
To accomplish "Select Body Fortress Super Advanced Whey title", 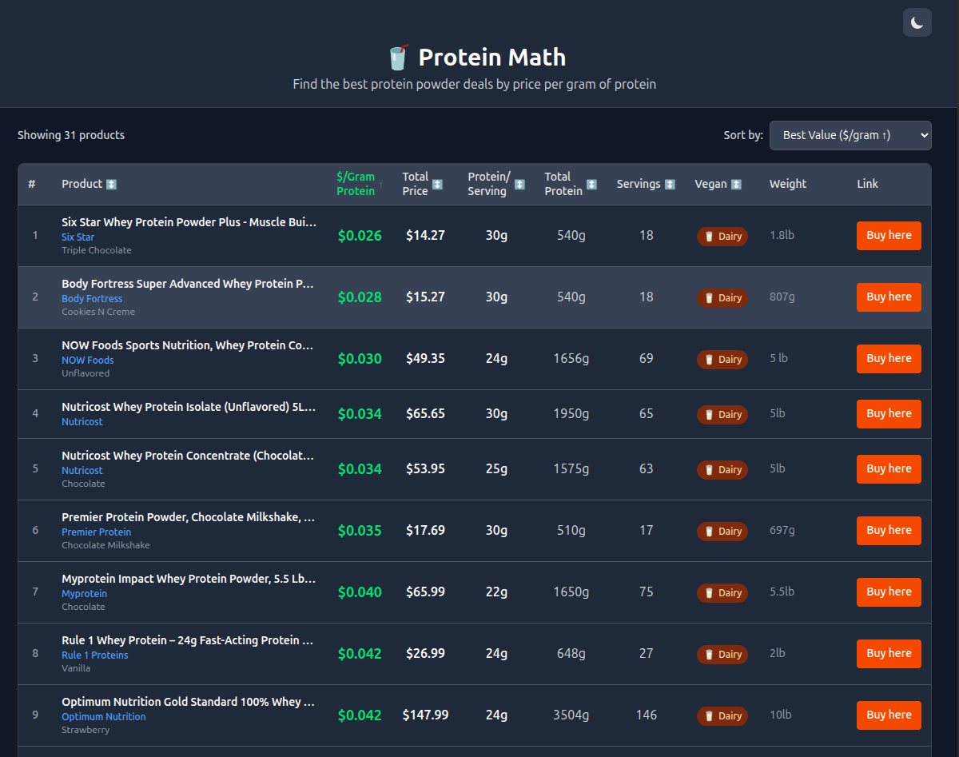I will point(188,284).
